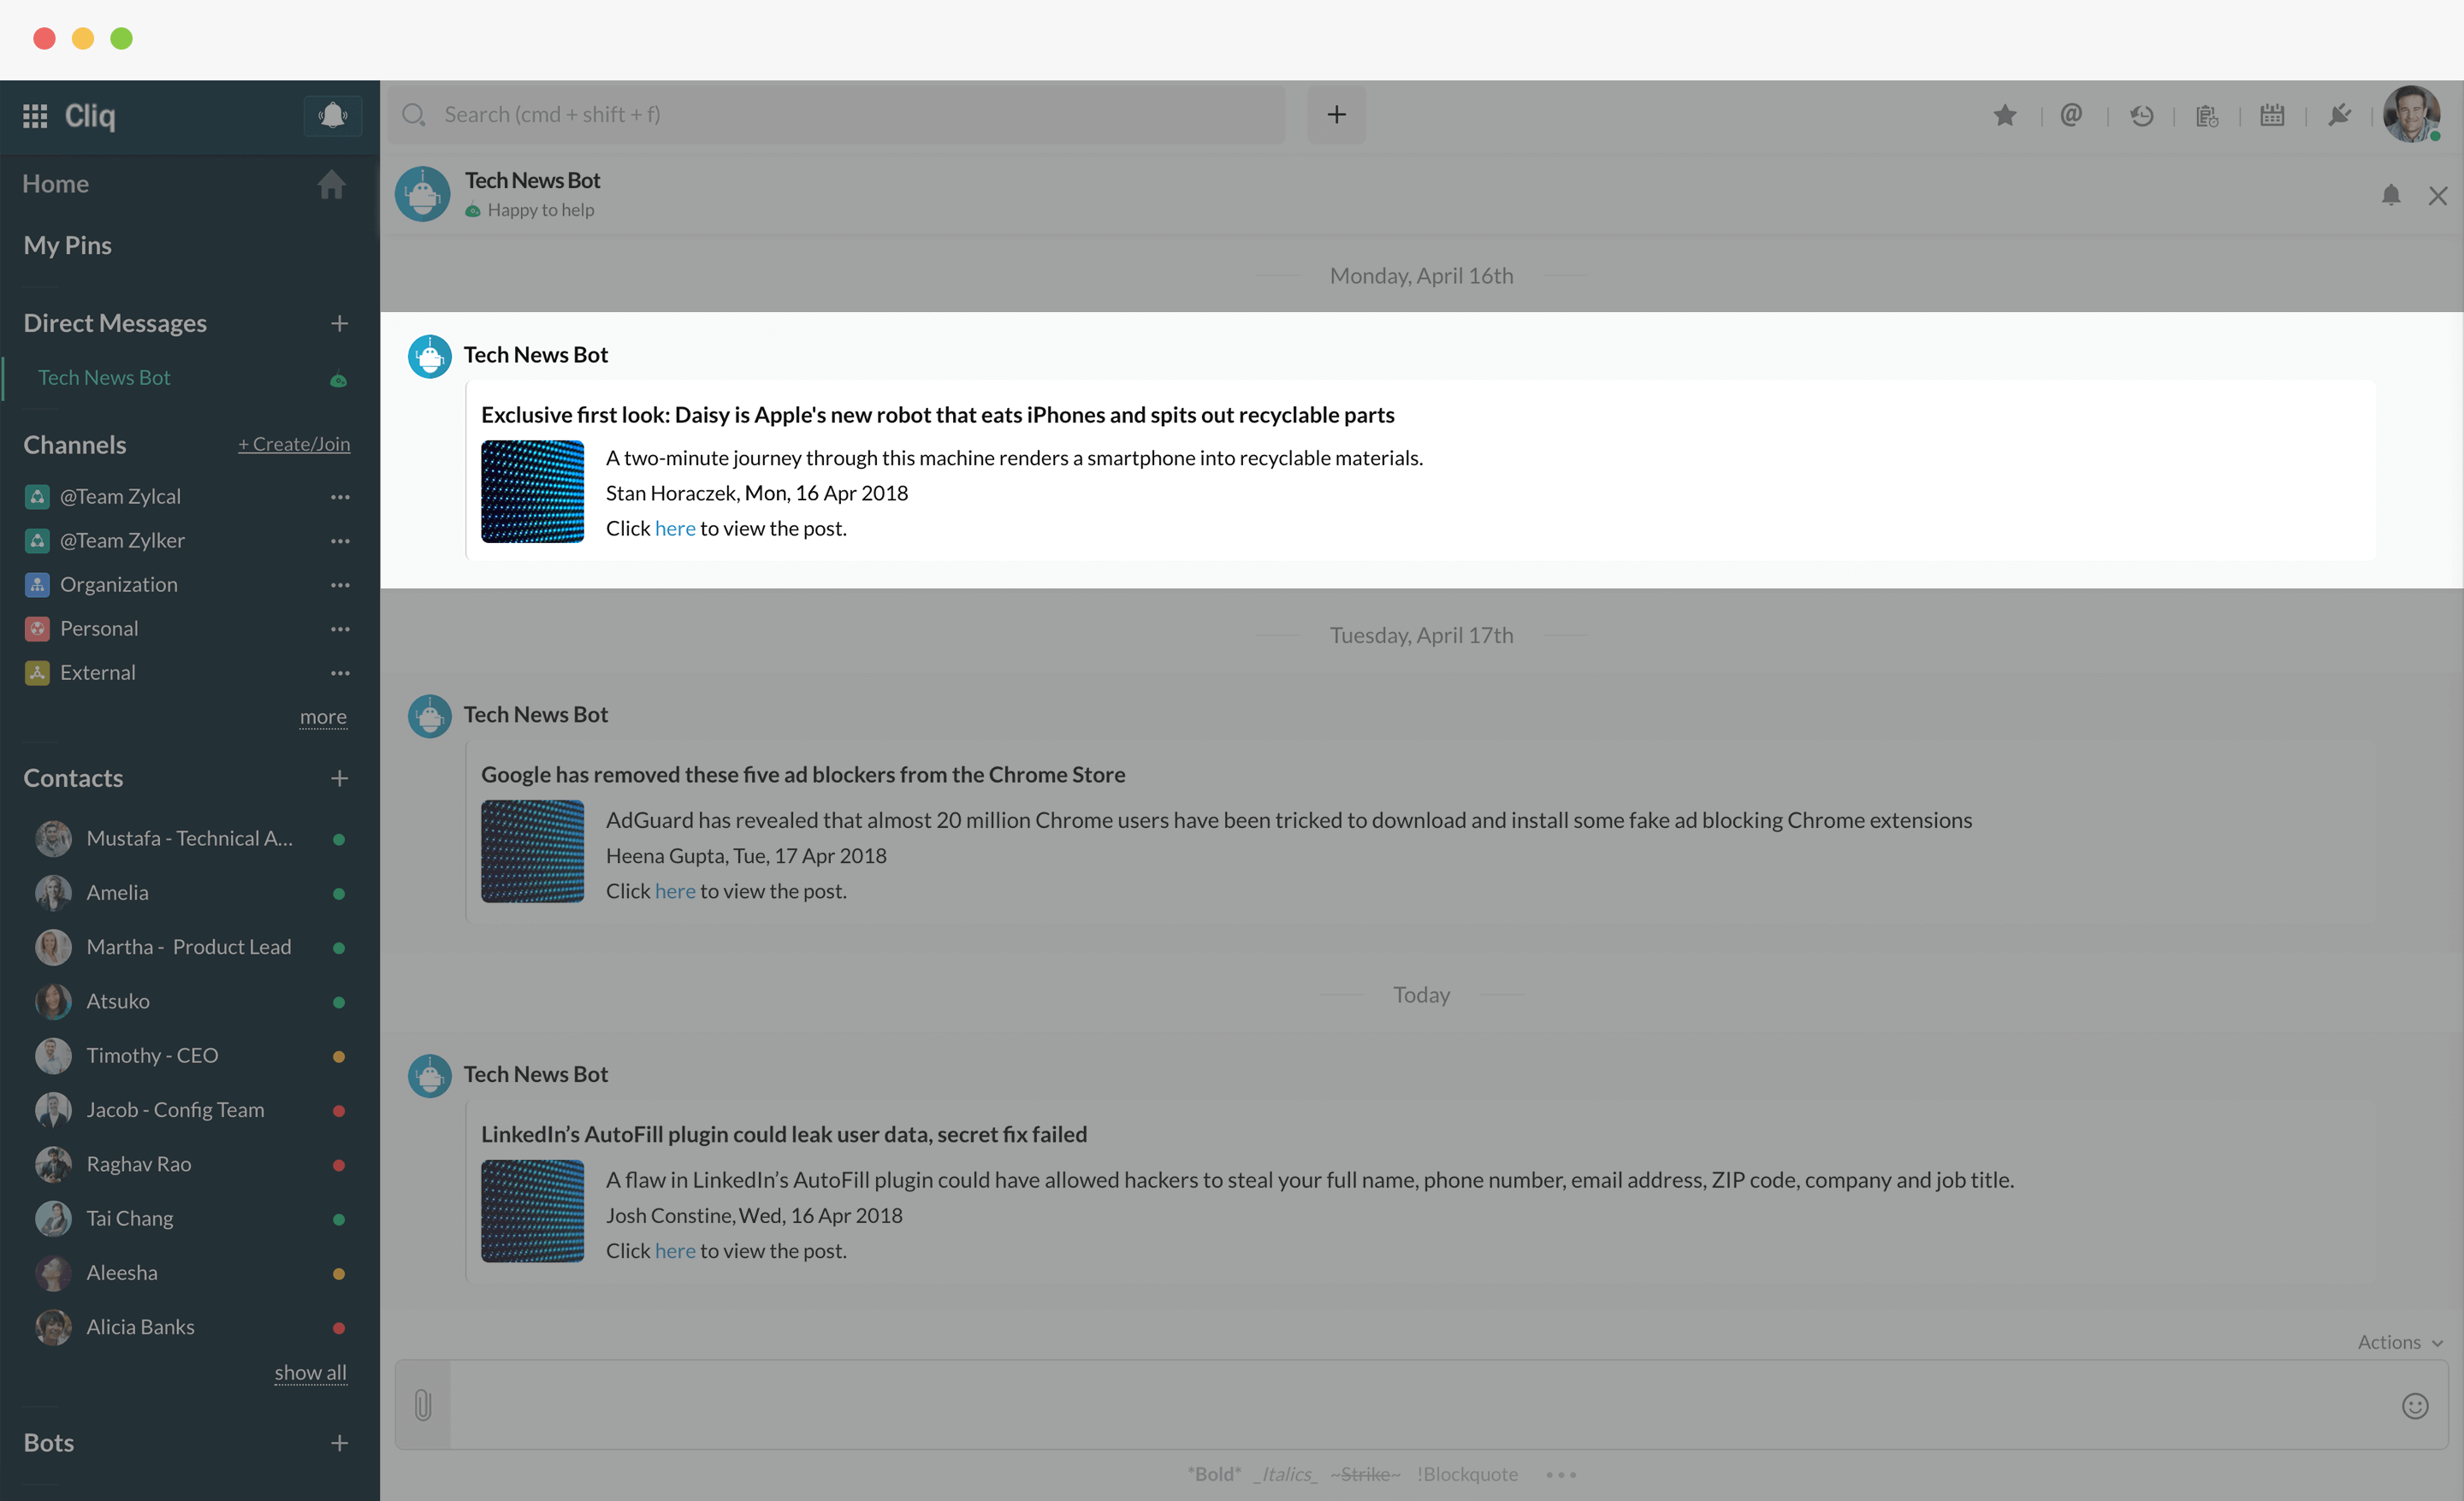This screenshot has height=1501, width=2464.
Task: Select Tech News Bot direct message
Action: coord(105,378)
